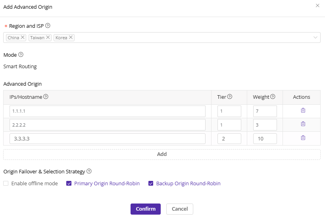Cancel adding the advanced origin
The image size is (325, 217).
pos(179,209)
